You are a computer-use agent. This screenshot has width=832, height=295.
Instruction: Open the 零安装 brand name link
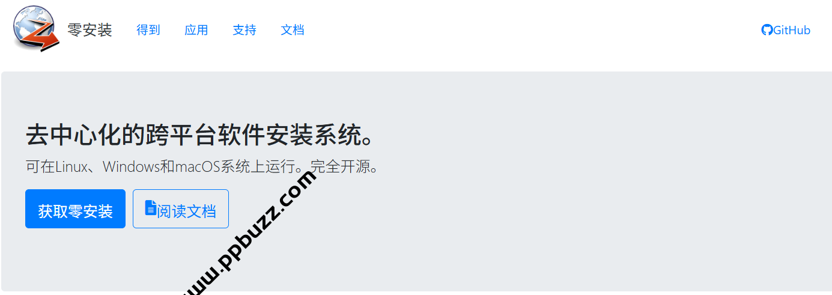(x=90, y=30)
